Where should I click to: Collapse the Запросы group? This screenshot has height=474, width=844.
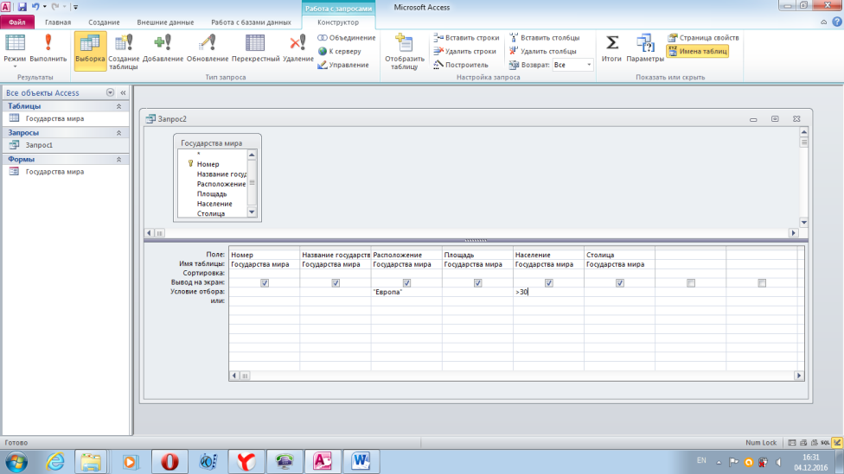[x=119, y=133]
